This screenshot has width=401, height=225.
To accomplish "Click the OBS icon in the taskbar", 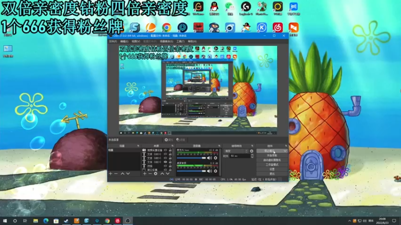I will [128, 220].
